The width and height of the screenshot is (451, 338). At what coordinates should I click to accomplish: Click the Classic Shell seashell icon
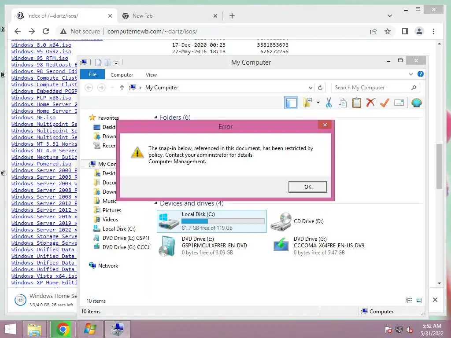[x=416, y=103]
